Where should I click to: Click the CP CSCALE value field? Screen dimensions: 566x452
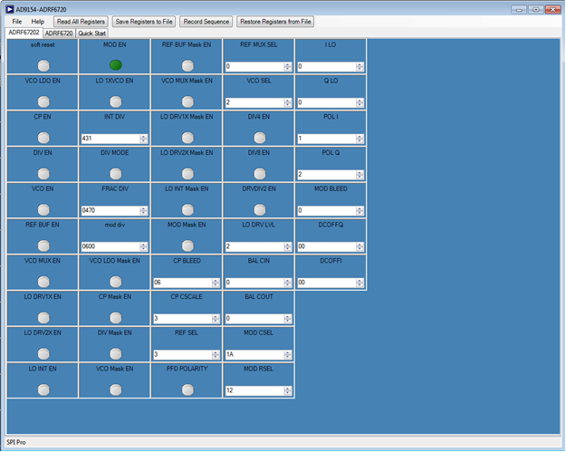tap(183, 319)
